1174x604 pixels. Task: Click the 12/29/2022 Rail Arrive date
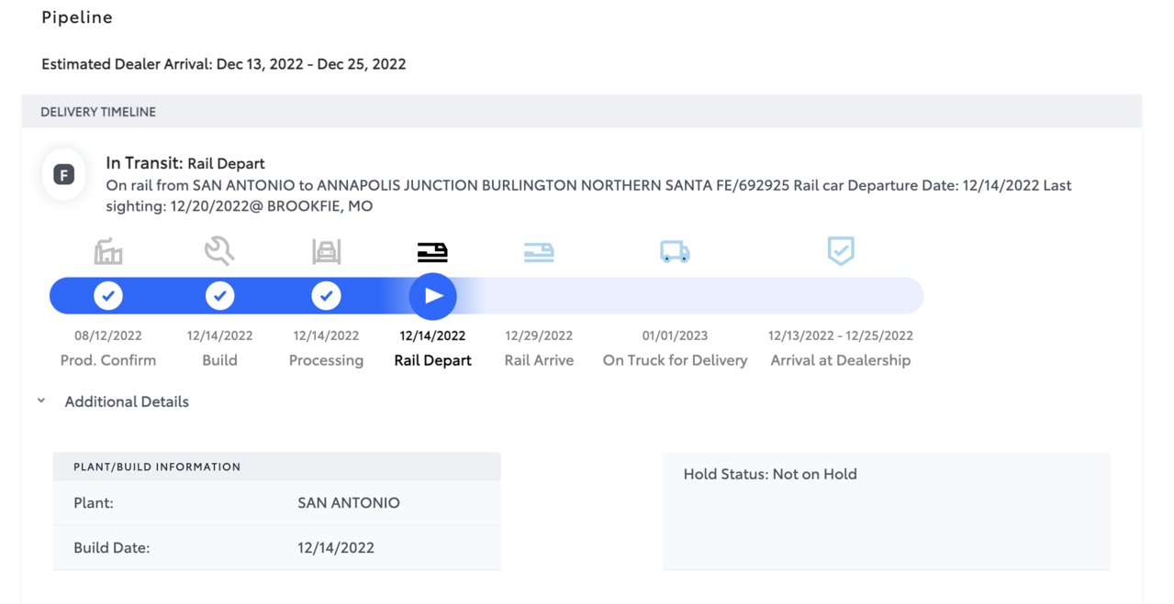click(539, 335)
